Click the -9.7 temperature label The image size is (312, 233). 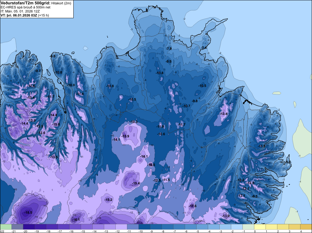point(38,71)
